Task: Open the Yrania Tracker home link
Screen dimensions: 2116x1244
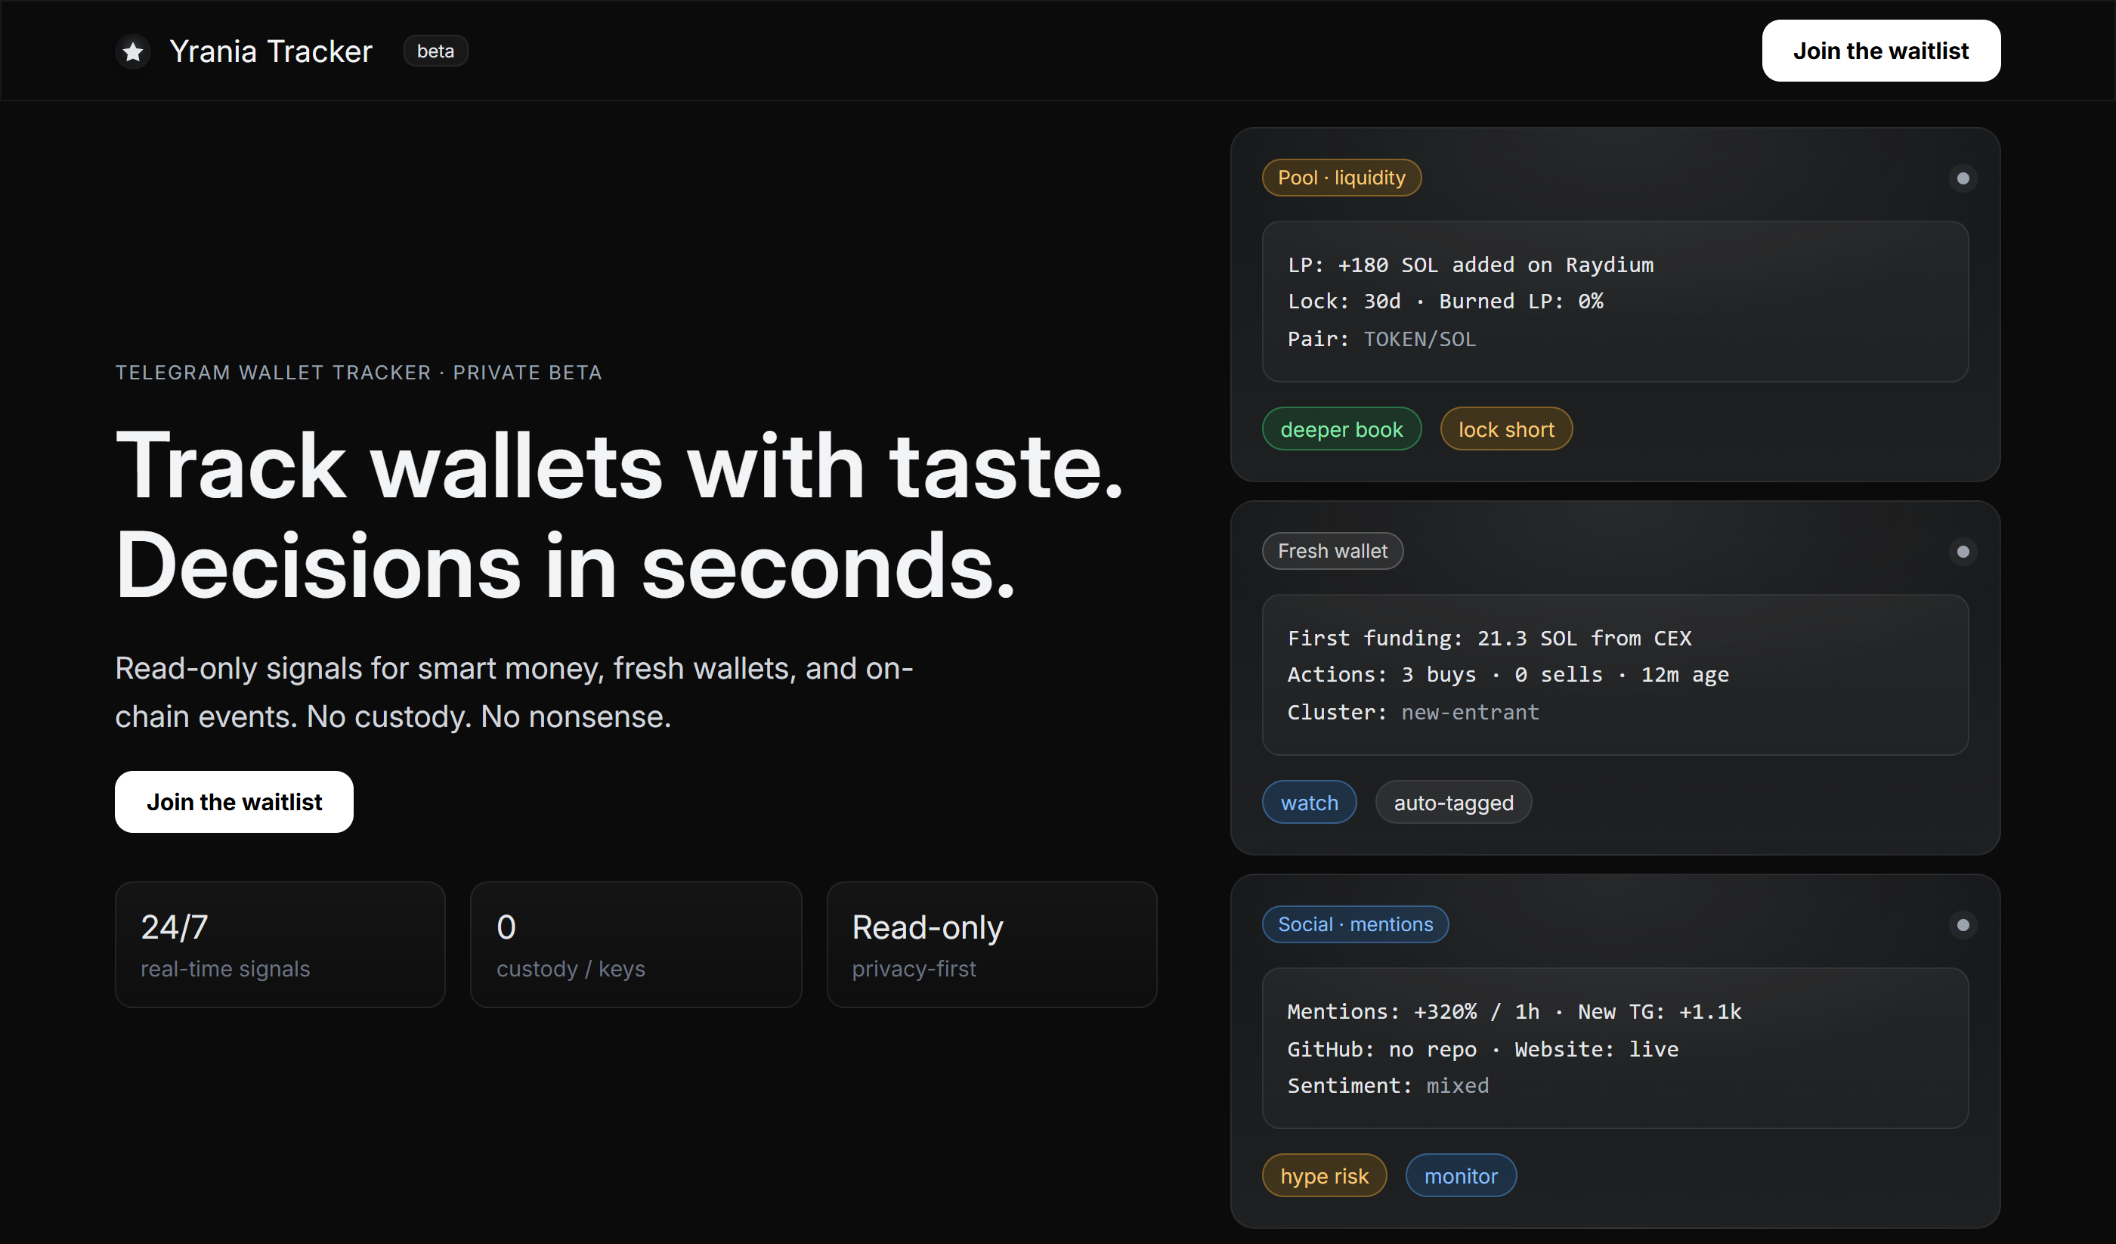Action: tap(271, 51)
